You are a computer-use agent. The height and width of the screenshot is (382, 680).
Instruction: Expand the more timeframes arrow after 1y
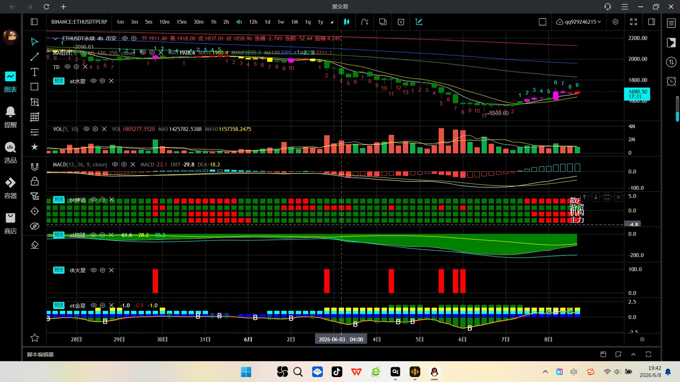coord(332,22)
